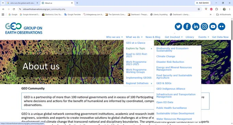
Task: Open The Optimistic Cons... bookmark
Action: [115, 14]
